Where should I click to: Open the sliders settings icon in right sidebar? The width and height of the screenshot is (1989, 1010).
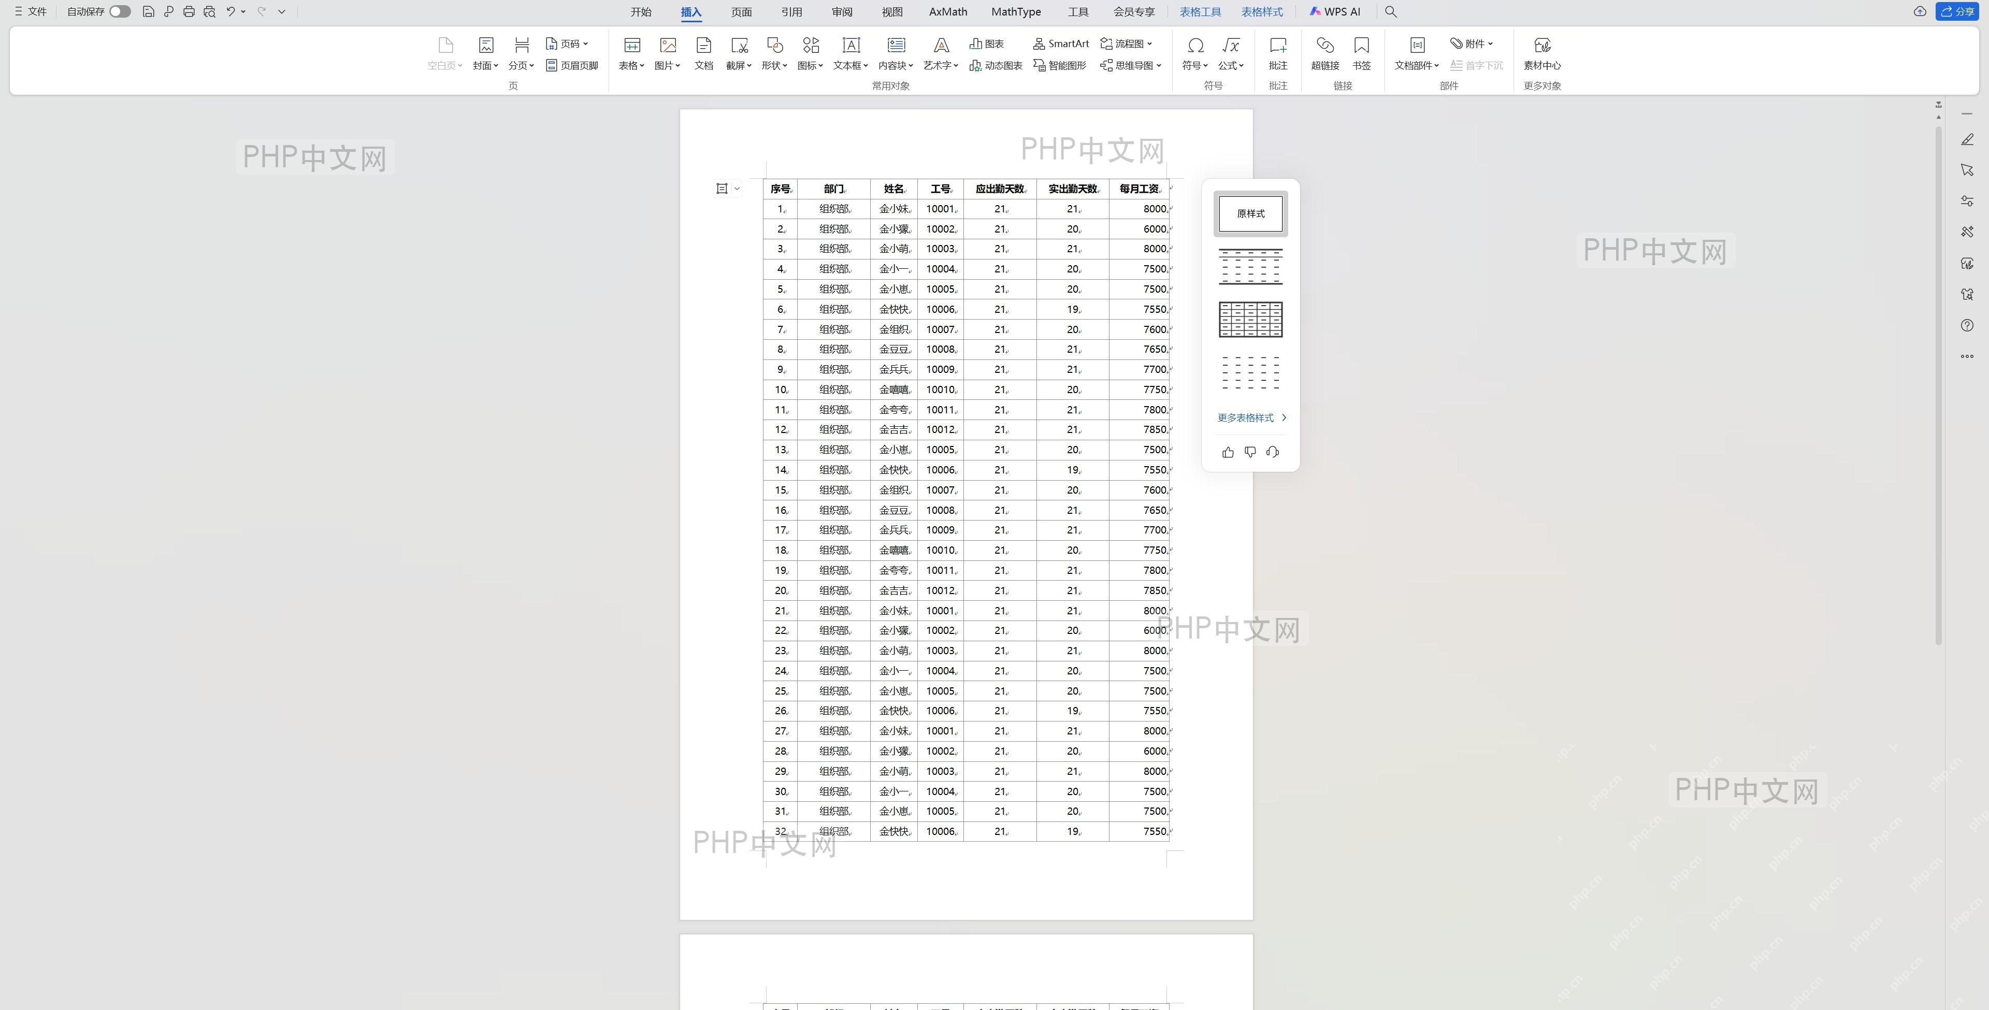[1967, 201]
